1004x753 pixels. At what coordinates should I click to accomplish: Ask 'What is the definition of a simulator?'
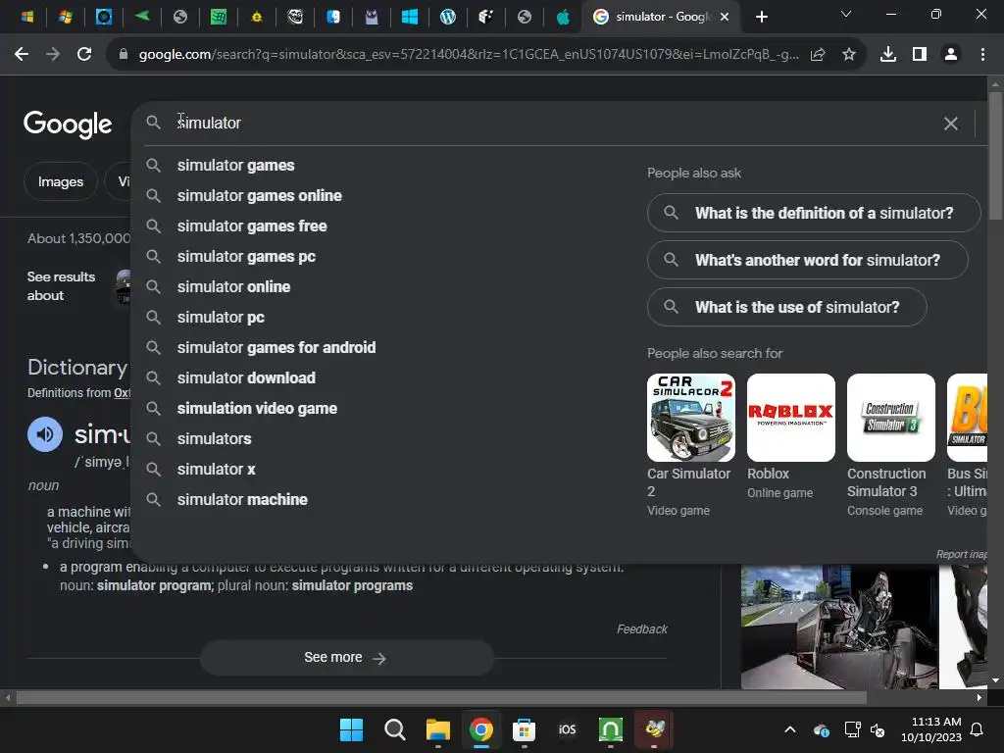pyautogui.click(x=814, y=213)
